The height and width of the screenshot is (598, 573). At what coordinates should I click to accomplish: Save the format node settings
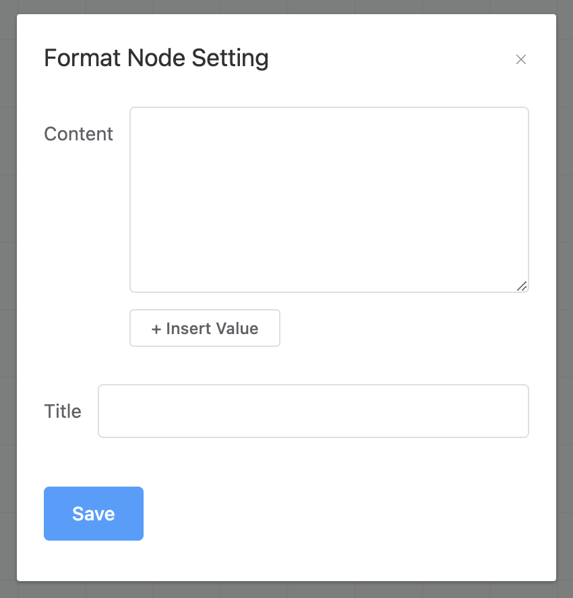pyautogui.click(x=94, y=514)
